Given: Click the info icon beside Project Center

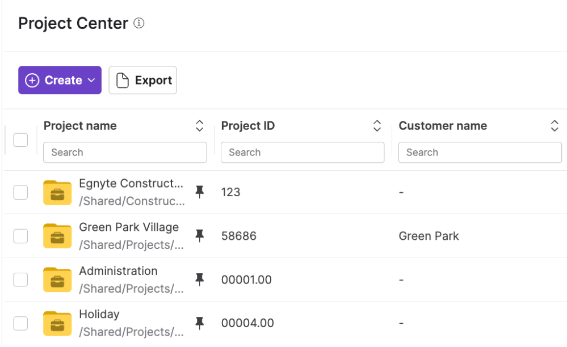Looking at the screenshot, I should pyautogui.click(x=139, y=23).
